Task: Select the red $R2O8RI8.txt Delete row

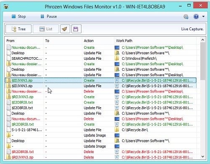Action: click(x=100, y=152)
